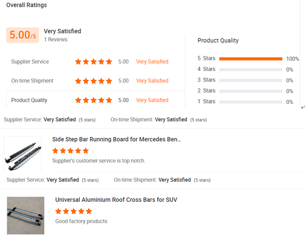
Task: Open the Roof Cross Bars product thumbnail
Action: coord(26,215)
